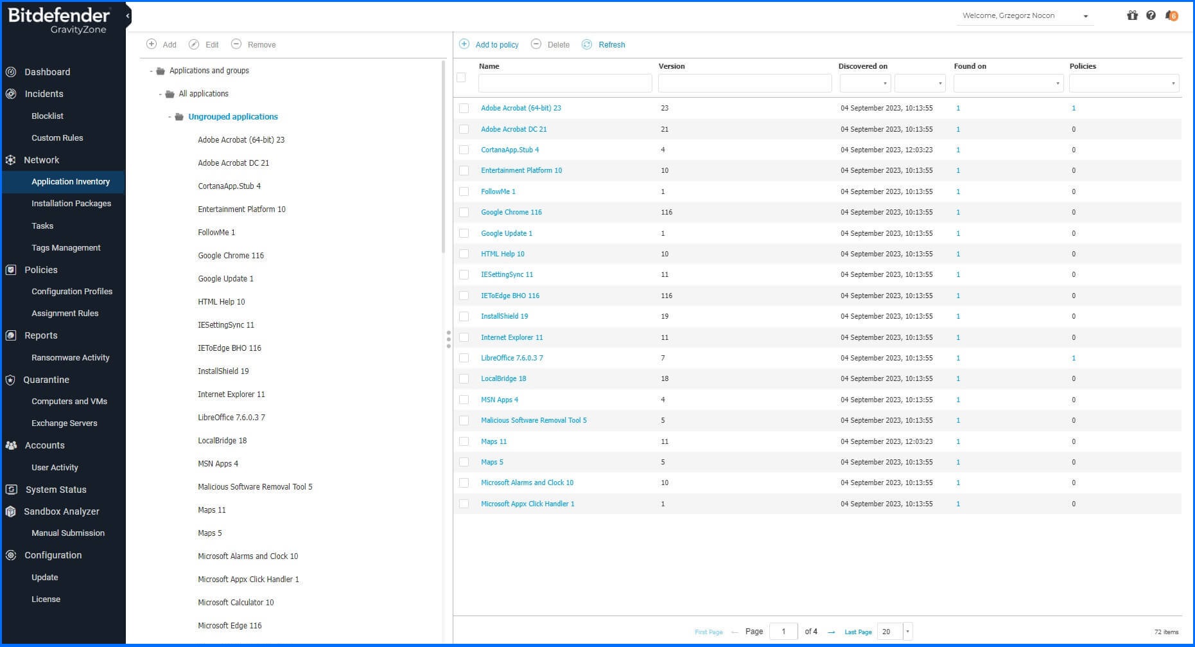
Task: Click the tree panel vertical scrollbar
Action: tap(443, 157)
